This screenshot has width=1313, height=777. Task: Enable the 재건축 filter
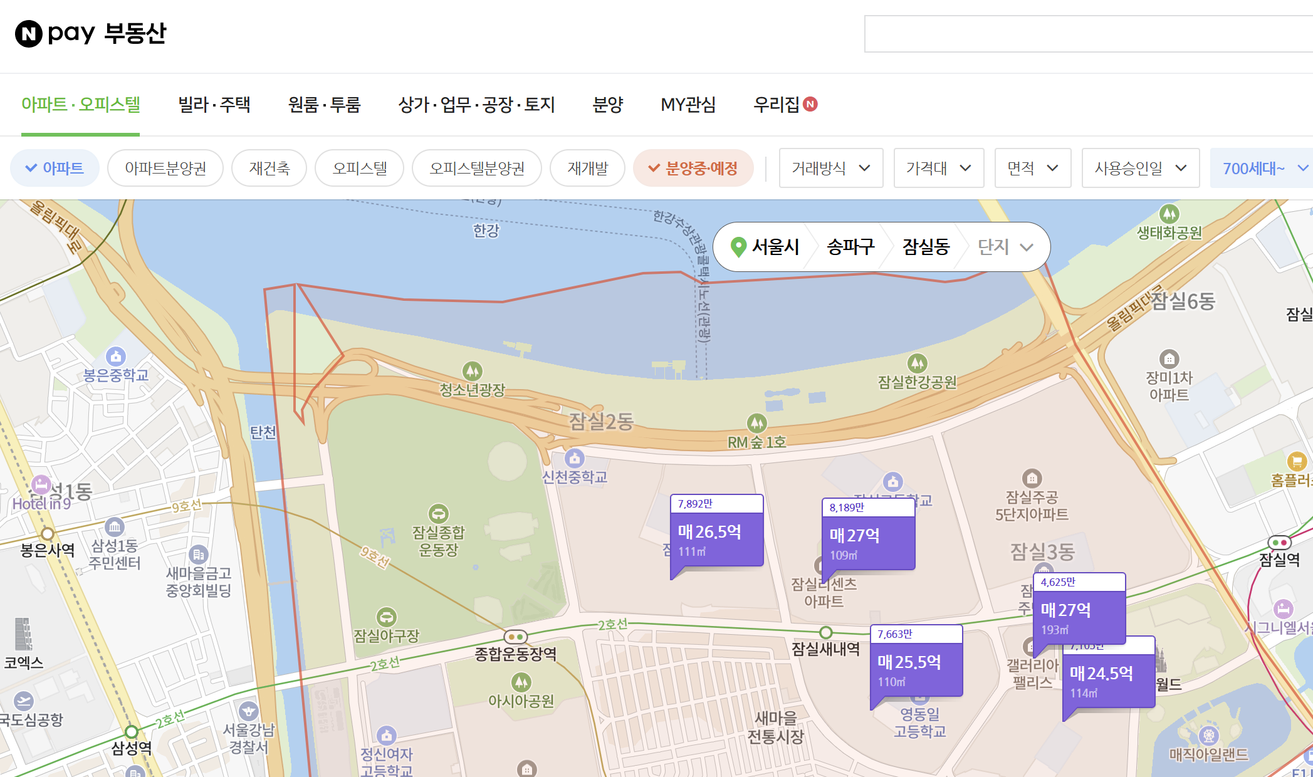pyautogui.click(x=268, y=168)
